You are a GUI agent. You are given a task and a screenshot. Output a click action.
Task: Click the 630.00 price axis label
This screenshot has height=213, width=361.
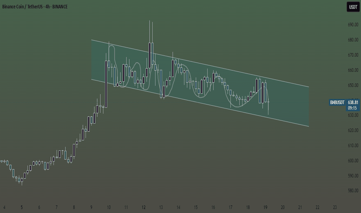tap(353, 115)
